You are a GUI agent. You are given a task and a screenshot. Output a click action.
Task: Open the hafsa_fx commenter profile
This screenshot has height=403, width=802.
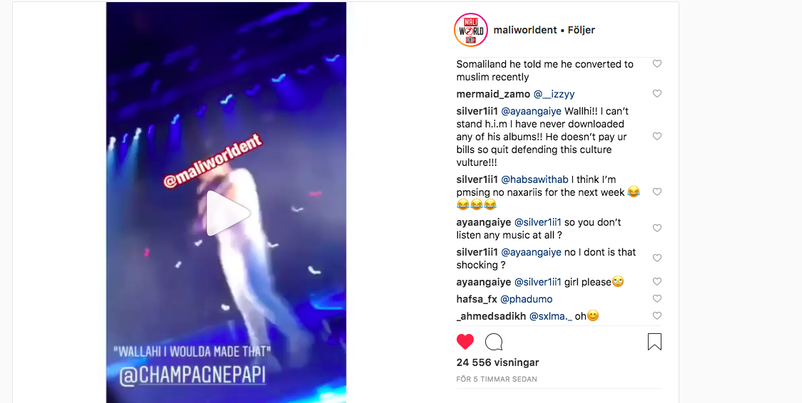click(477, 299)
